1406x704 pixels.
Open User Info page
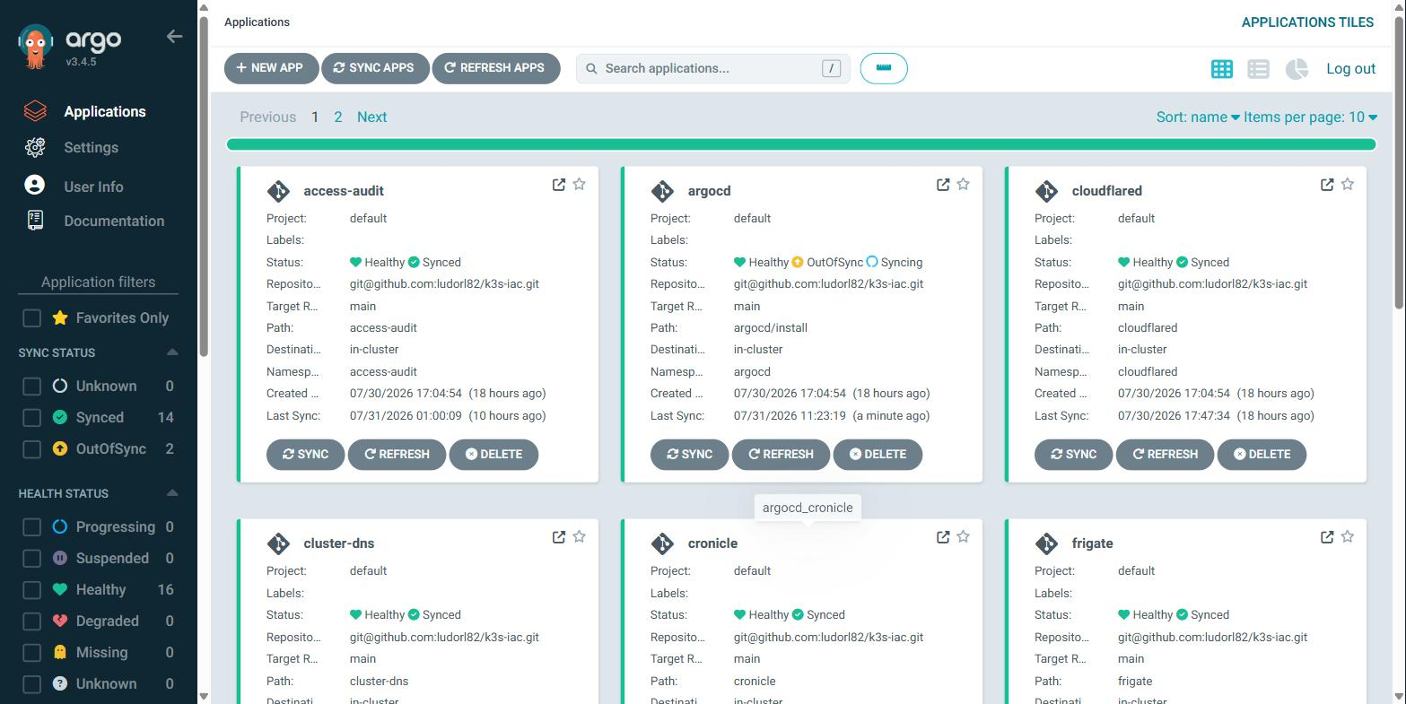(93, 187)
